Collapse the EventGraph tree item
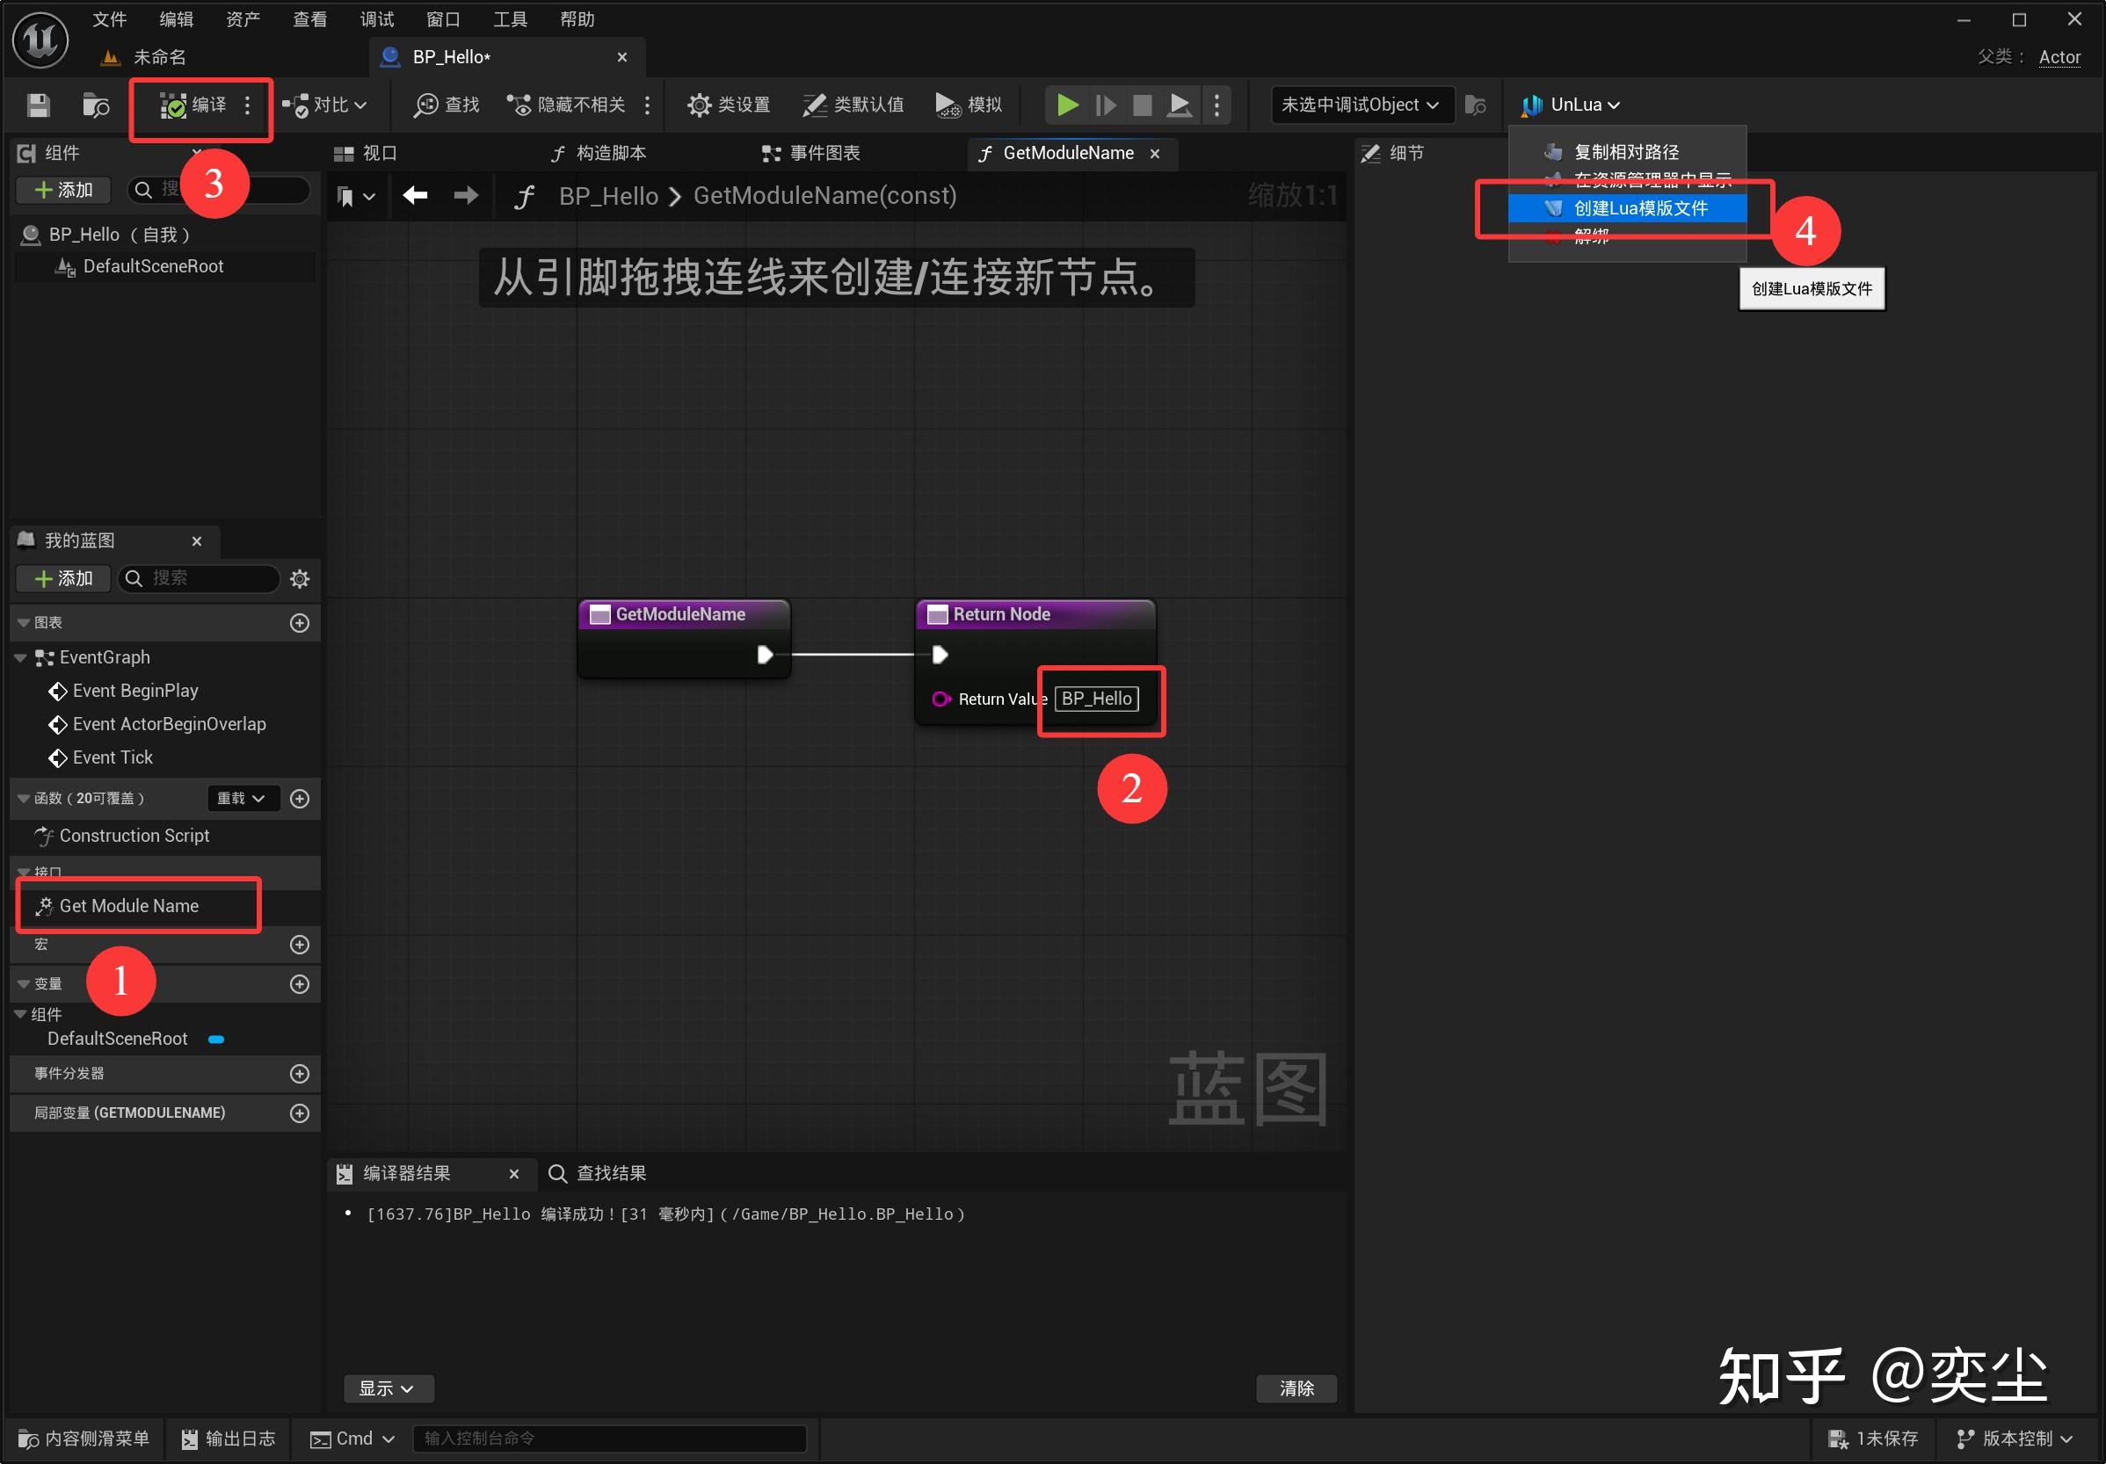 tap(20, 657)
